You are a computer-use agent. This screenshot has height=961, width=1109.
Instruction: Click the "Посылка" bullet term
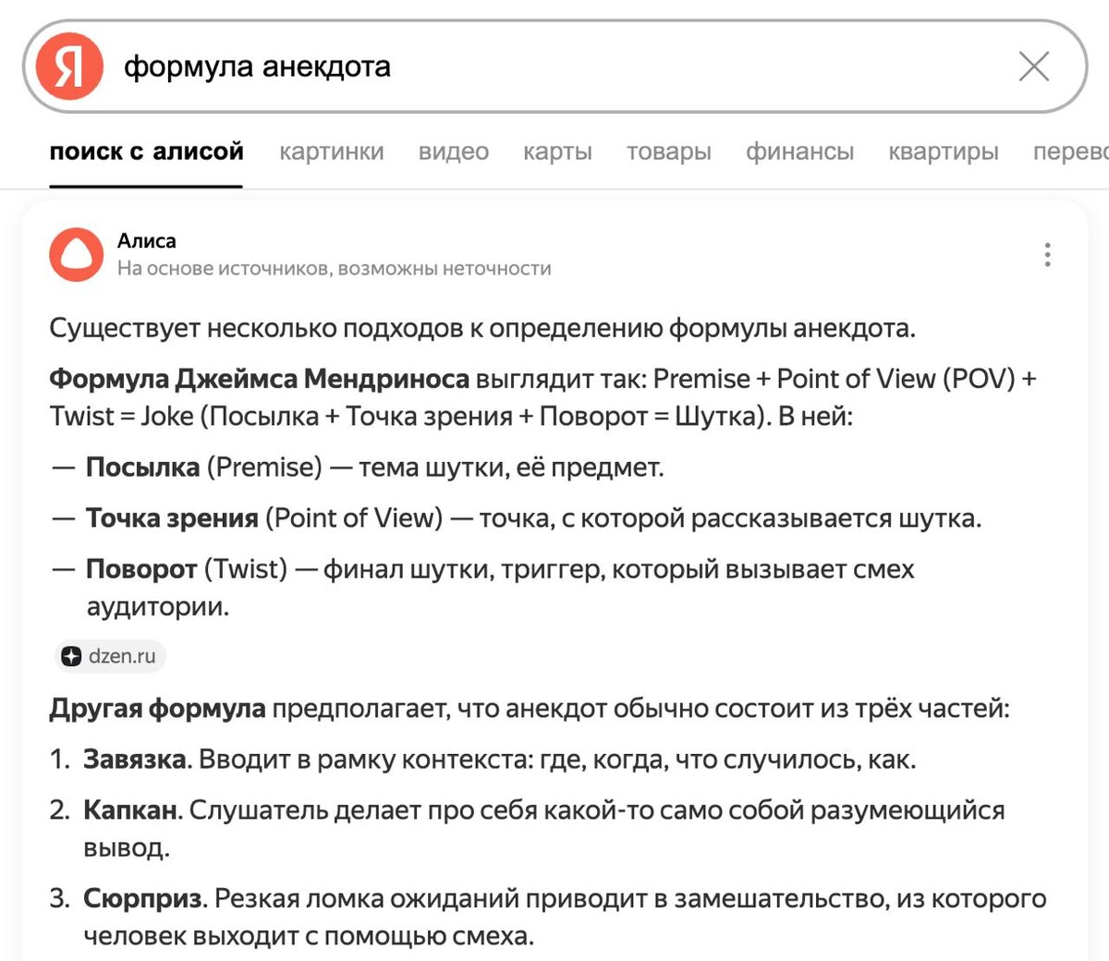click(x=142, y=468)
